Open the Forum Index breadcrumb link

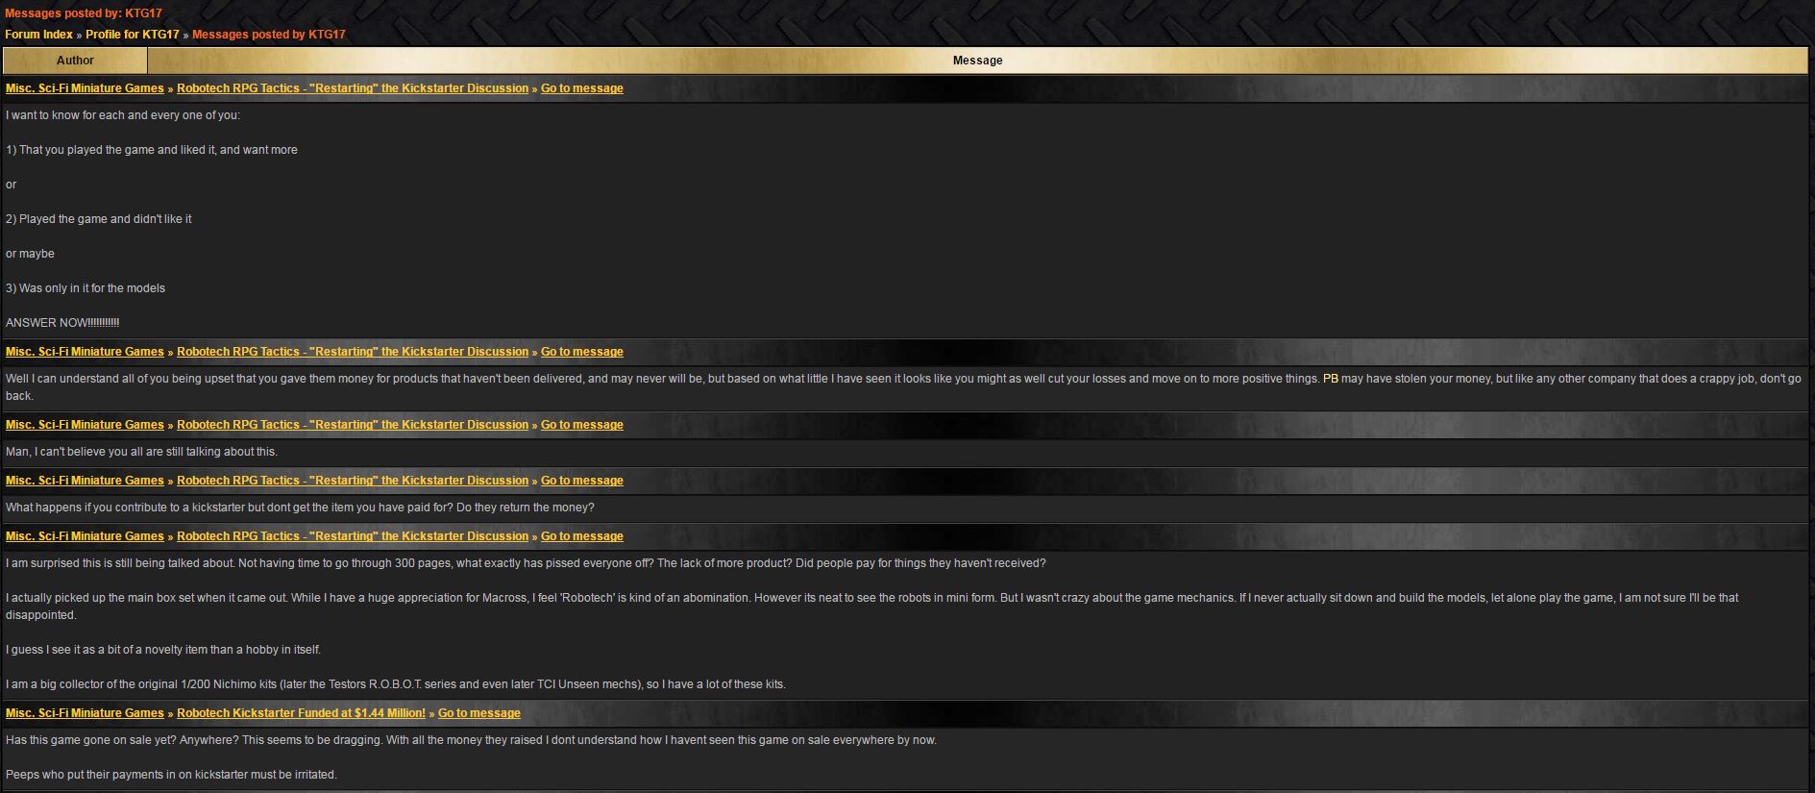(38, 35)
